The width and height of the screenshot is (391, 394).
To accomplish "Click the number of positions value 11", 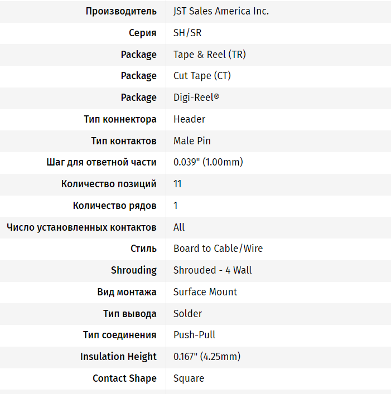I will pos(177,184).
